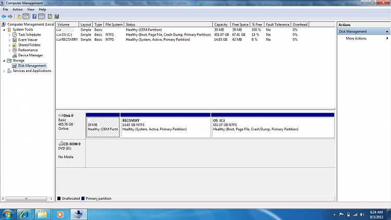Open Internet Explorer from the taskbar
This screenshot has width=391, height=220.
point(24,214)
